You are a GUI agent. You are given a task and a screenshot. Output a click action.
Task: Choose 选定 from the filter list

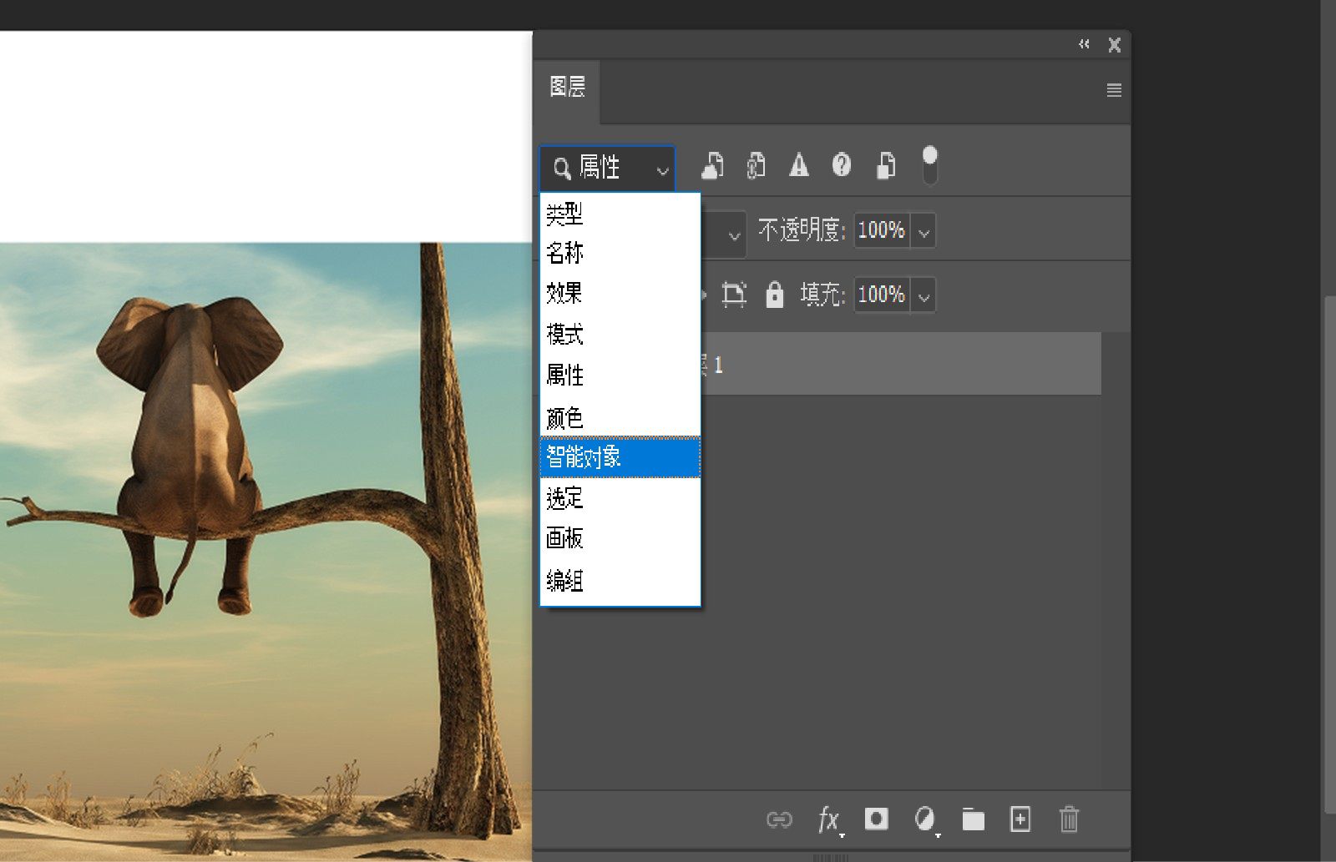click(x=620, y=498)
